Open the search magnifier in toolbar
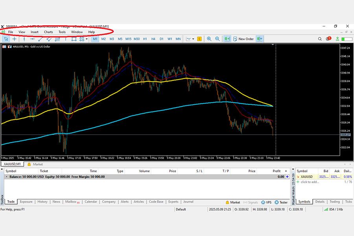354x236 pixels. [320, 39]
